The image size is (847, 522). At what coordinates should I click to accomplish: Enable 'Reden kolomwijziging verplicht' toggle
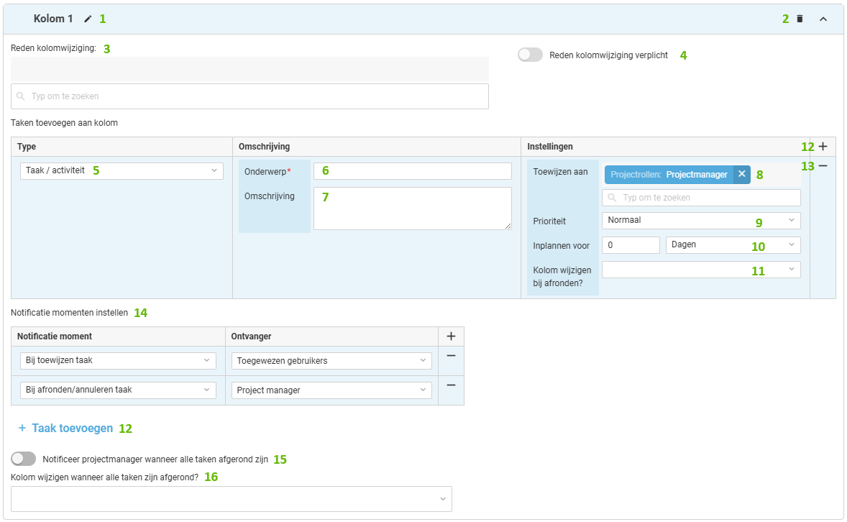click(530, 55)
